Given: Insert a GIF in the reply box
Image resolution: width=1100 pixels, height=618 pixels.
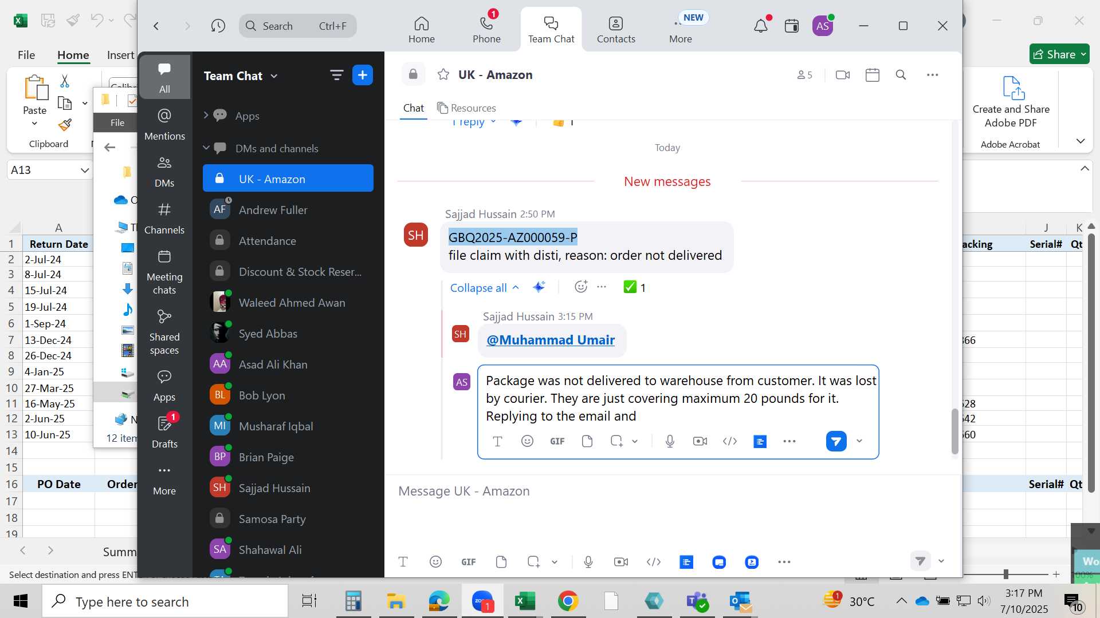Looking at the screenshot, I should tap(557, 441).
